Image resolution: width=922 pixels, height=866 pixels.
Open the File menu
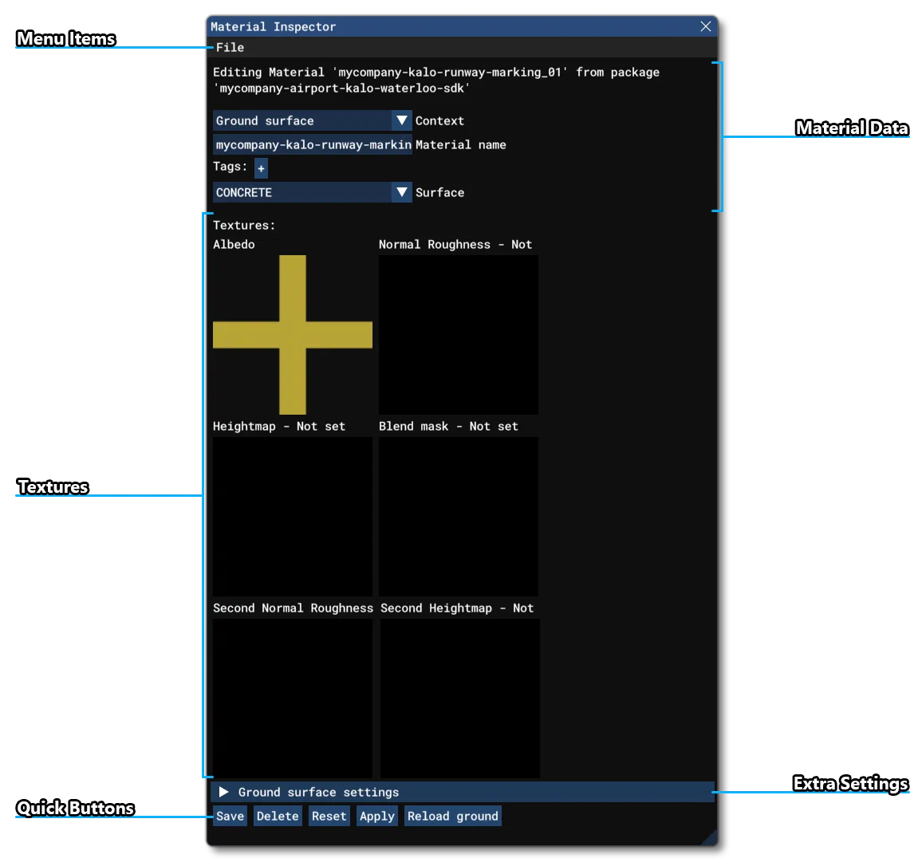(x=230, y=48)
